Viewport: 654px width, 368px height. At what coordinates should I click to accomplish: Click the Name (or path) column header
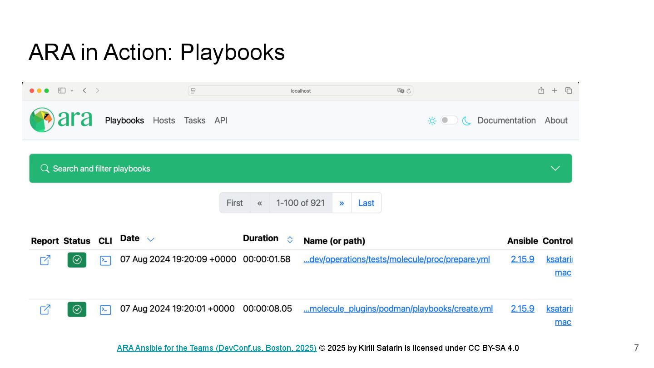(x=334, y=241)
